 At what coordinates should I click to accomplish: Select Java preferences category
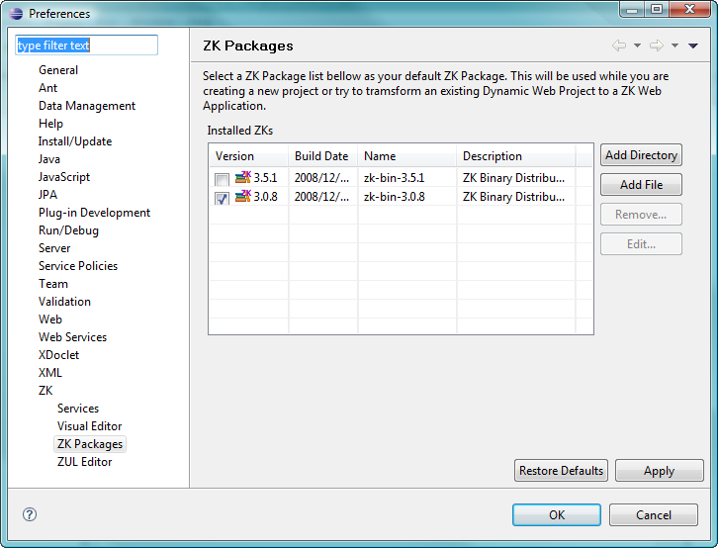49,159
